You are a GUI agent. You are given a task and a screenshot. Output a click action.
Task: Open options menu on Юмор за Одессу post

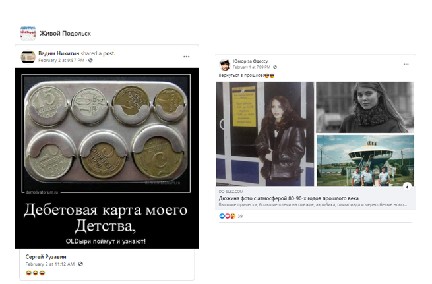406,64
